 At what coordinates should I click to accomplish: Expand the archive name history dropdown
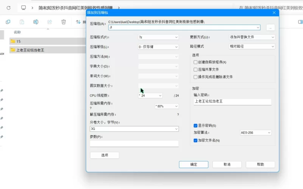pyautogui.click(x=258, y=27)
